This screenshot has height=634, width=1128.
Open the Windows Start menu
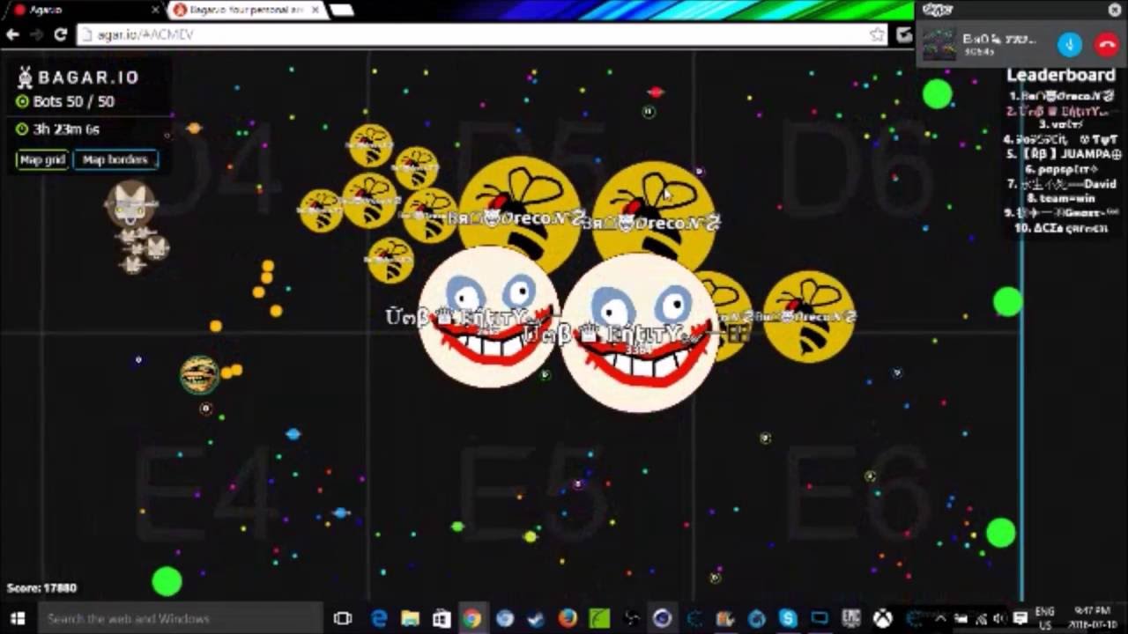(x=18, y=618)
